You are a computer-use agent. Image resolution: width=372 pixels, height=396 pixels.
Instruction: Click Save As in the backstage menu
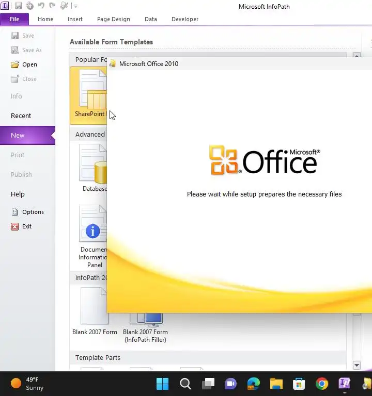coord(26,50)
